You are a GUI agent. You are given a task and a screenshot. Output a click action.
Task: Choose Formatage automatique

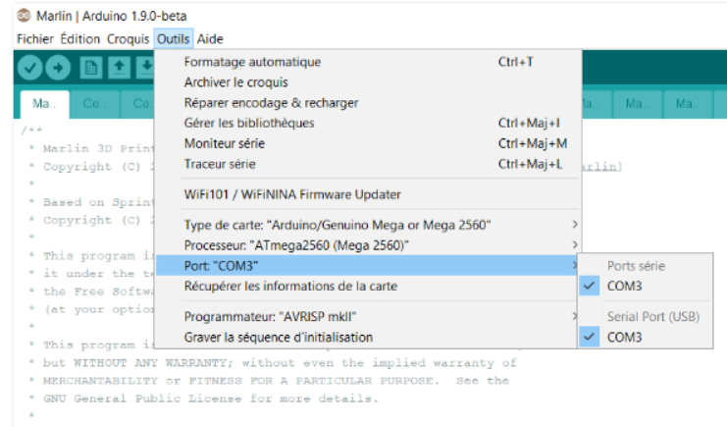click(252, 62)
